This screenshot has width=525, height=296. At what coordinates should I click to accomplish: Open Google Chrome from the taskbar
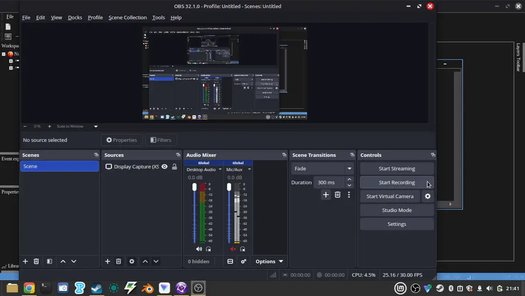click(x=29, y=288)
